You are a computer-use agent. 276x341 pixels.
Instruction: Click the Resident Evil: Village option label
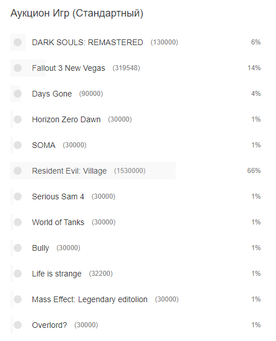pyautogui.click(x=69, y=171)
